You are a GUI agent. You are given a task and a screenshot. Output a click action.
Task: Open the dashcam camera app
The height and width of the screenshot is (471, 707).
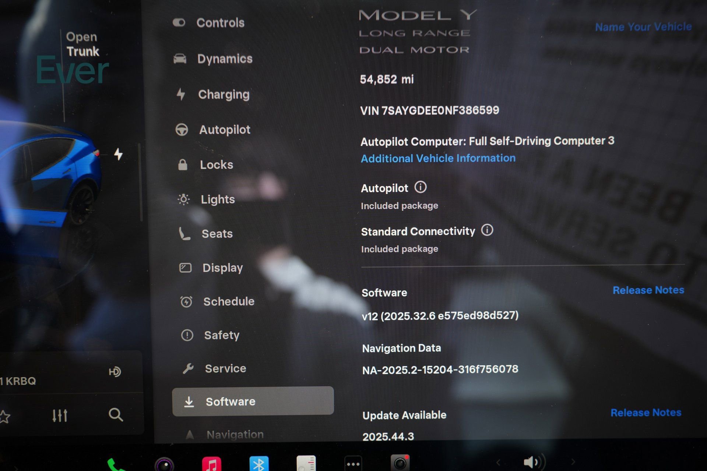pos(400,463)
